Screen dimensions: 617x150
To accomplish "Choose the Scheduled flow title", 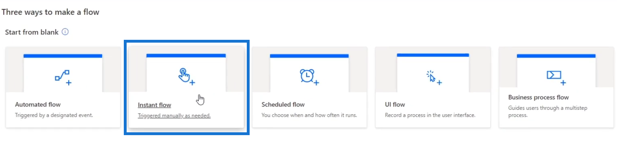I will click(283, 105).
